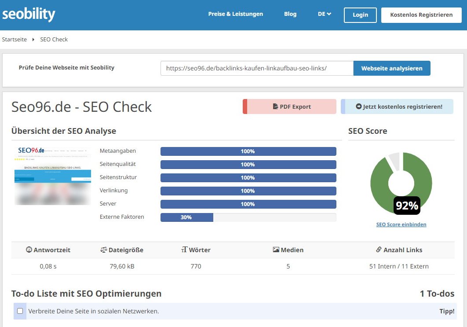This screenshot has width=467, height=327.
Task: Click the website URL input field
Action: coord(257,68)
